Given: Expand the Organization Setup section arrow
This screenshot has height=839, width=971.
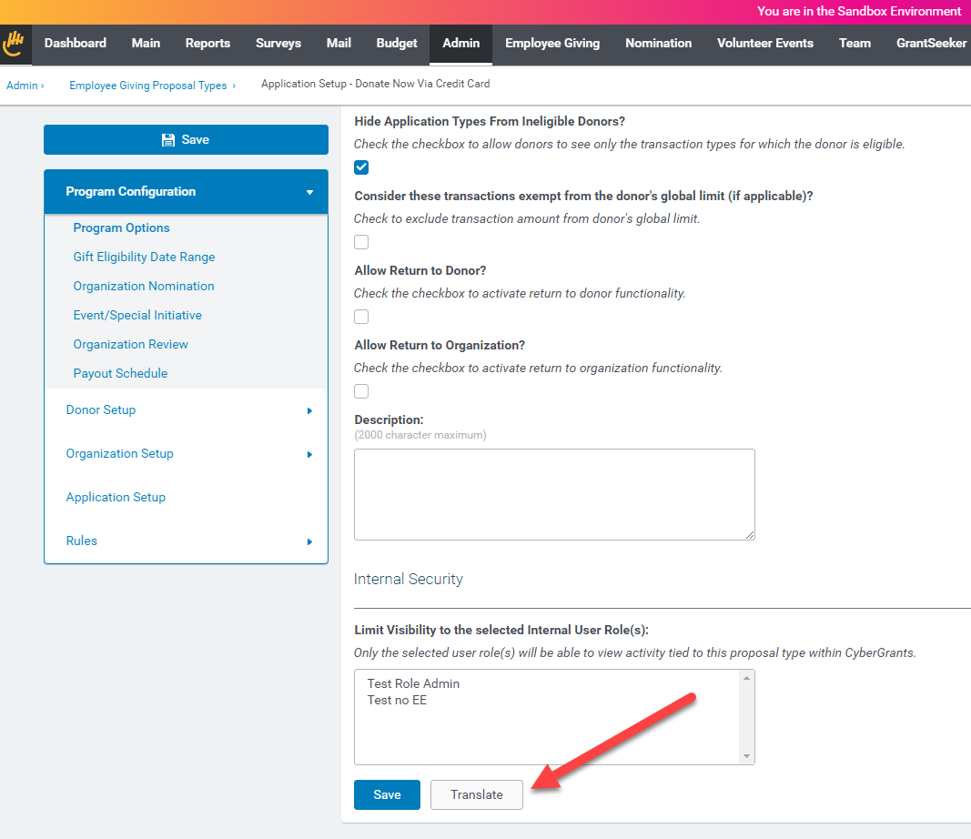Looking at the screenshot, I should click(309, 454).
